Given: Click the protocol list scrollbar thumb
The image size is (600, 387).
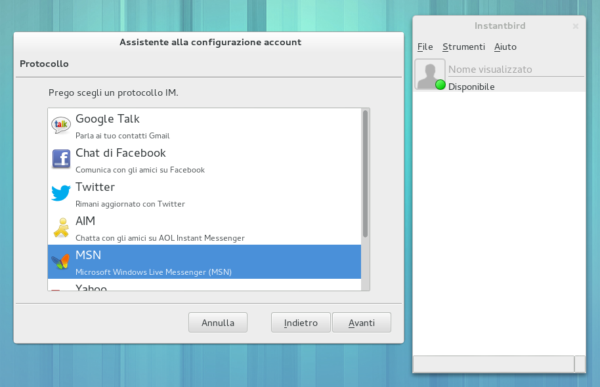Looking at the screenshot, I should [366, 174].
